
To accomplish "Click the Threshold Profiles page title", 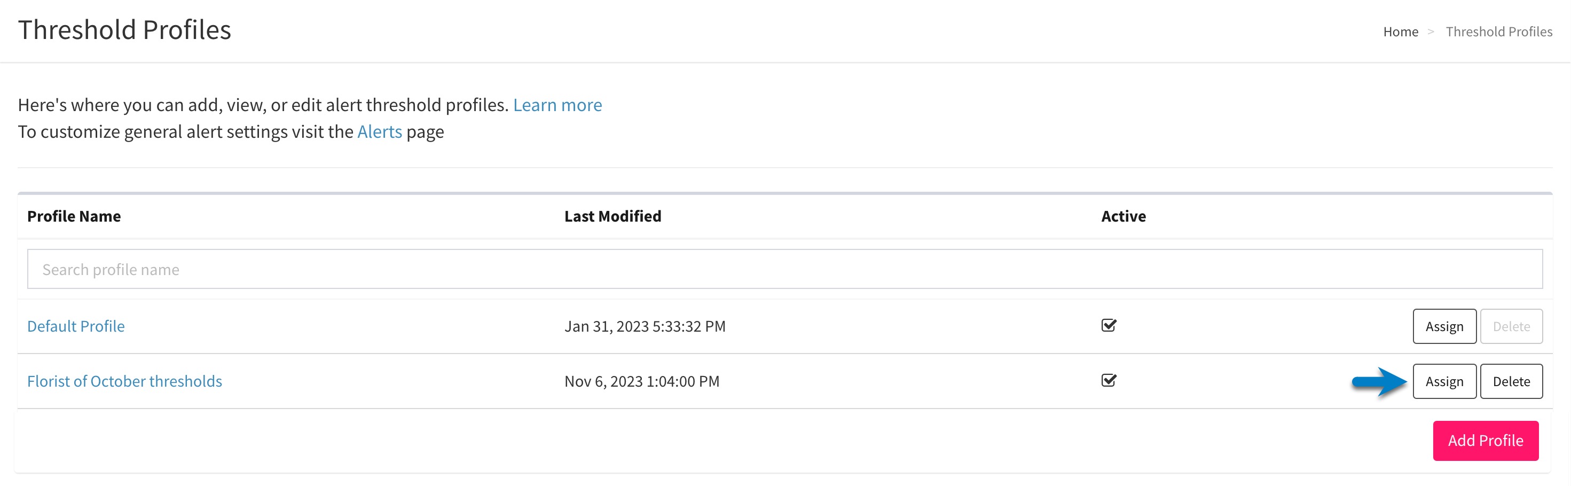I will point(124,29).
